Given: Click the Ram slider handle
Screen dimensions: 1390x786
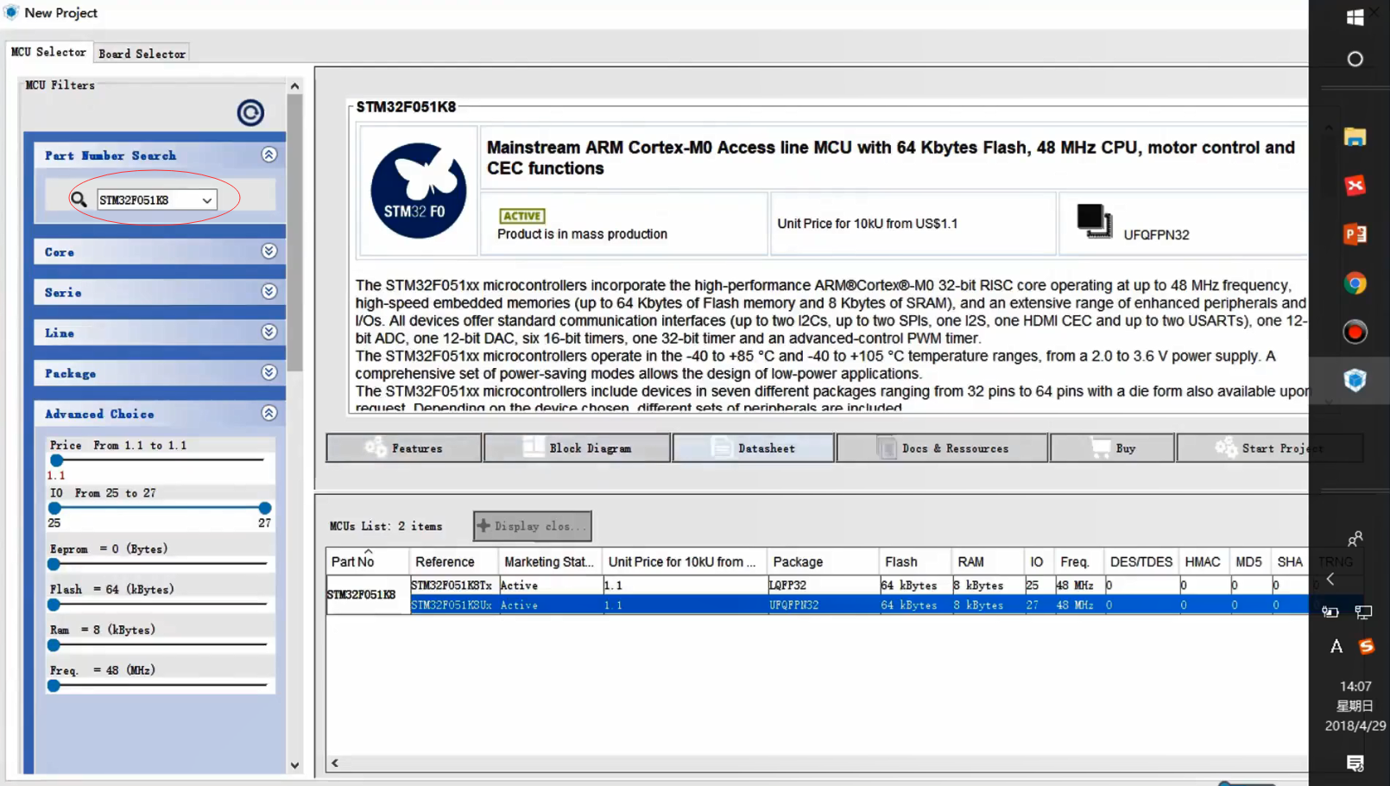Looking at the screenshot, I should [54, 645].
